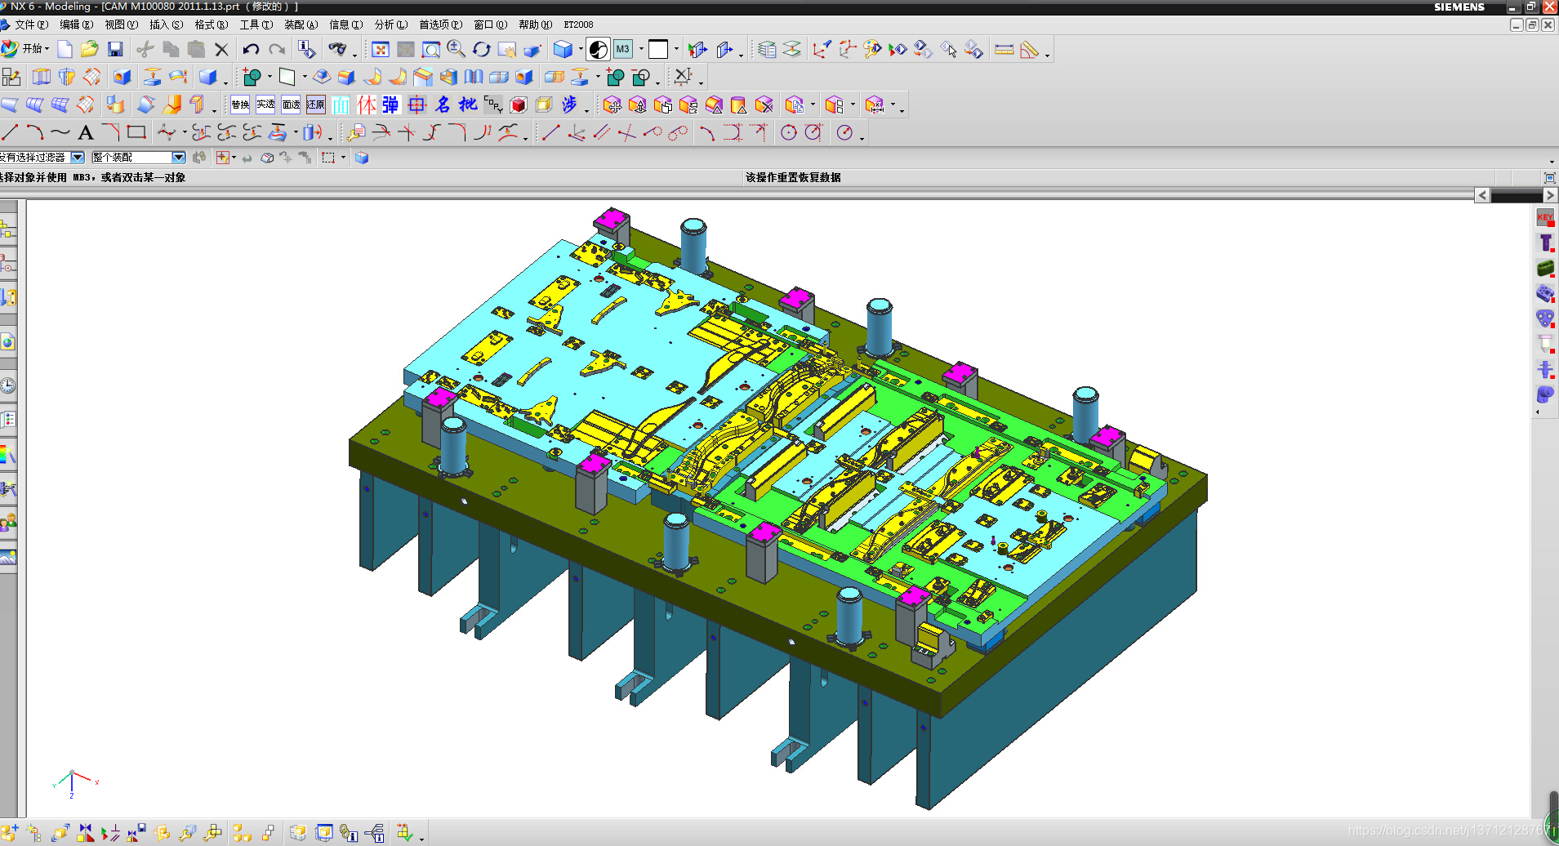Select the Zoom magnifier tool
Image resolution: width=1559 pixels, height=846 pixels.
(x=456, y=49)
